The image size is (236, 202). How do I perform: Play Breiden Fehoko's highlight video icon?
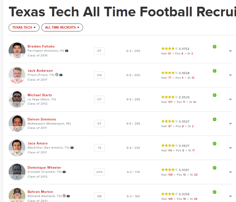pyautogui.click(x=67, y=51)
